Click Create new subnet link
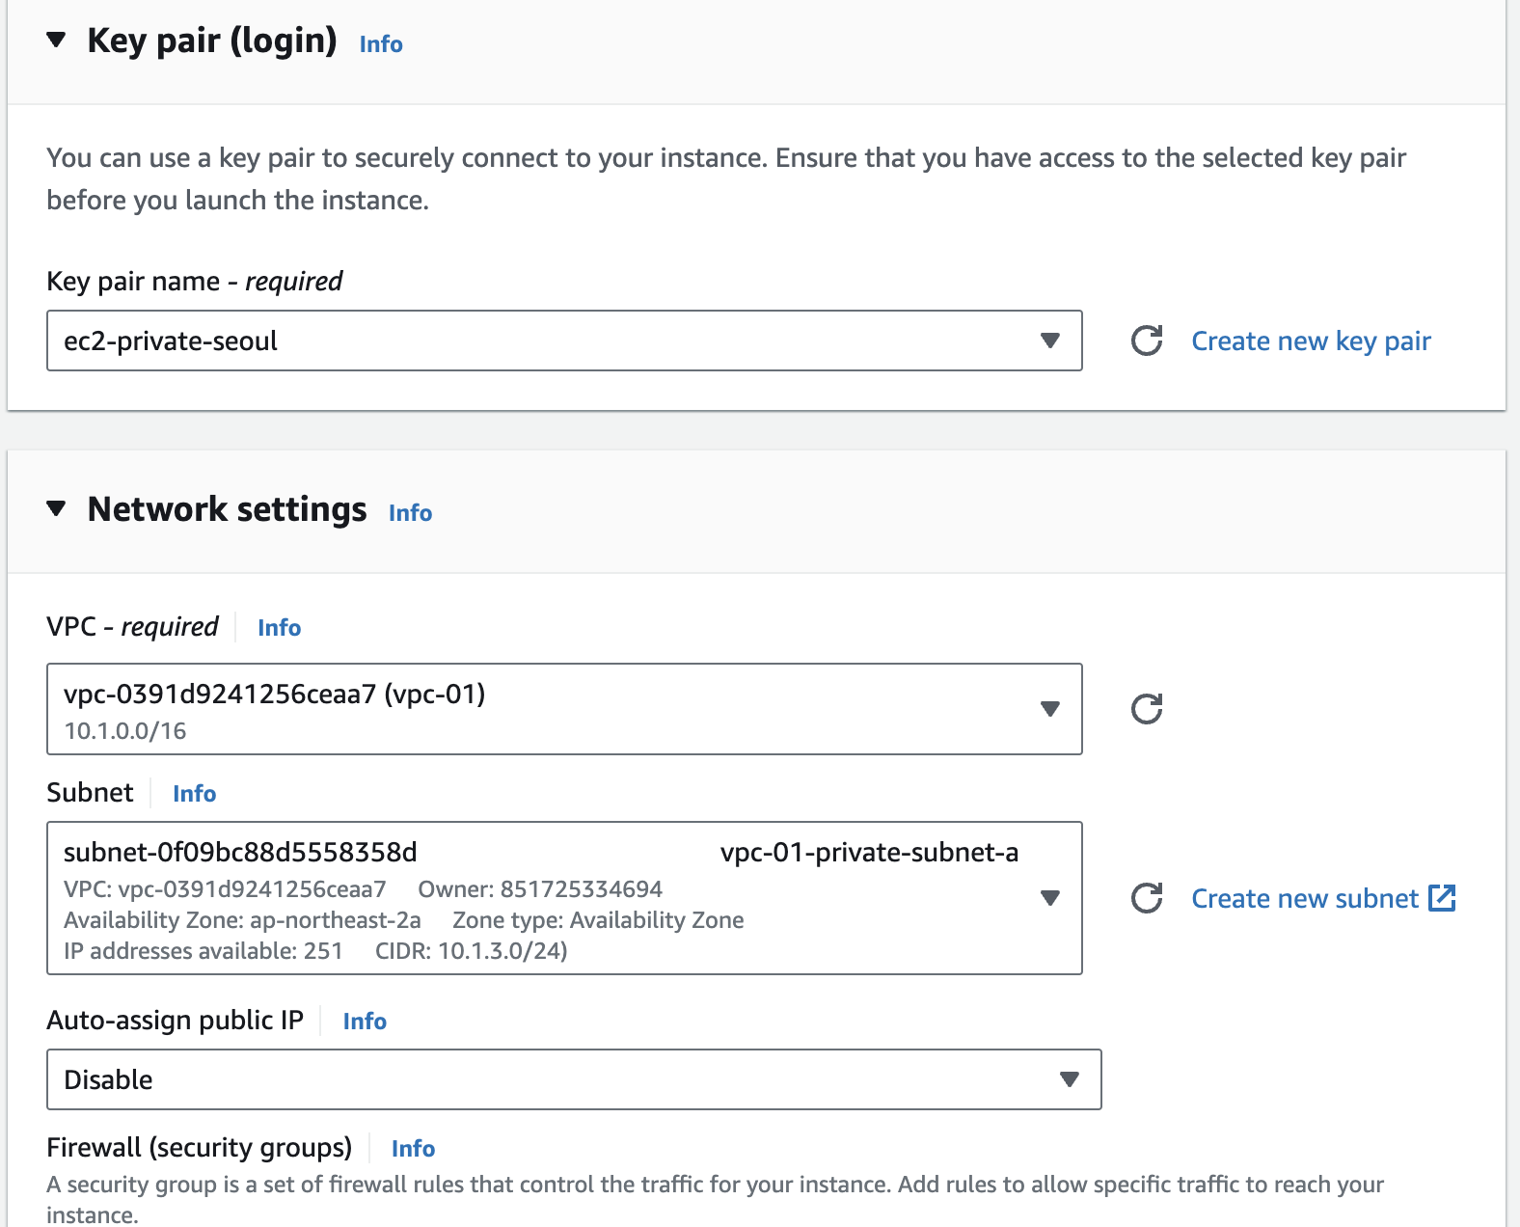 1304,899
